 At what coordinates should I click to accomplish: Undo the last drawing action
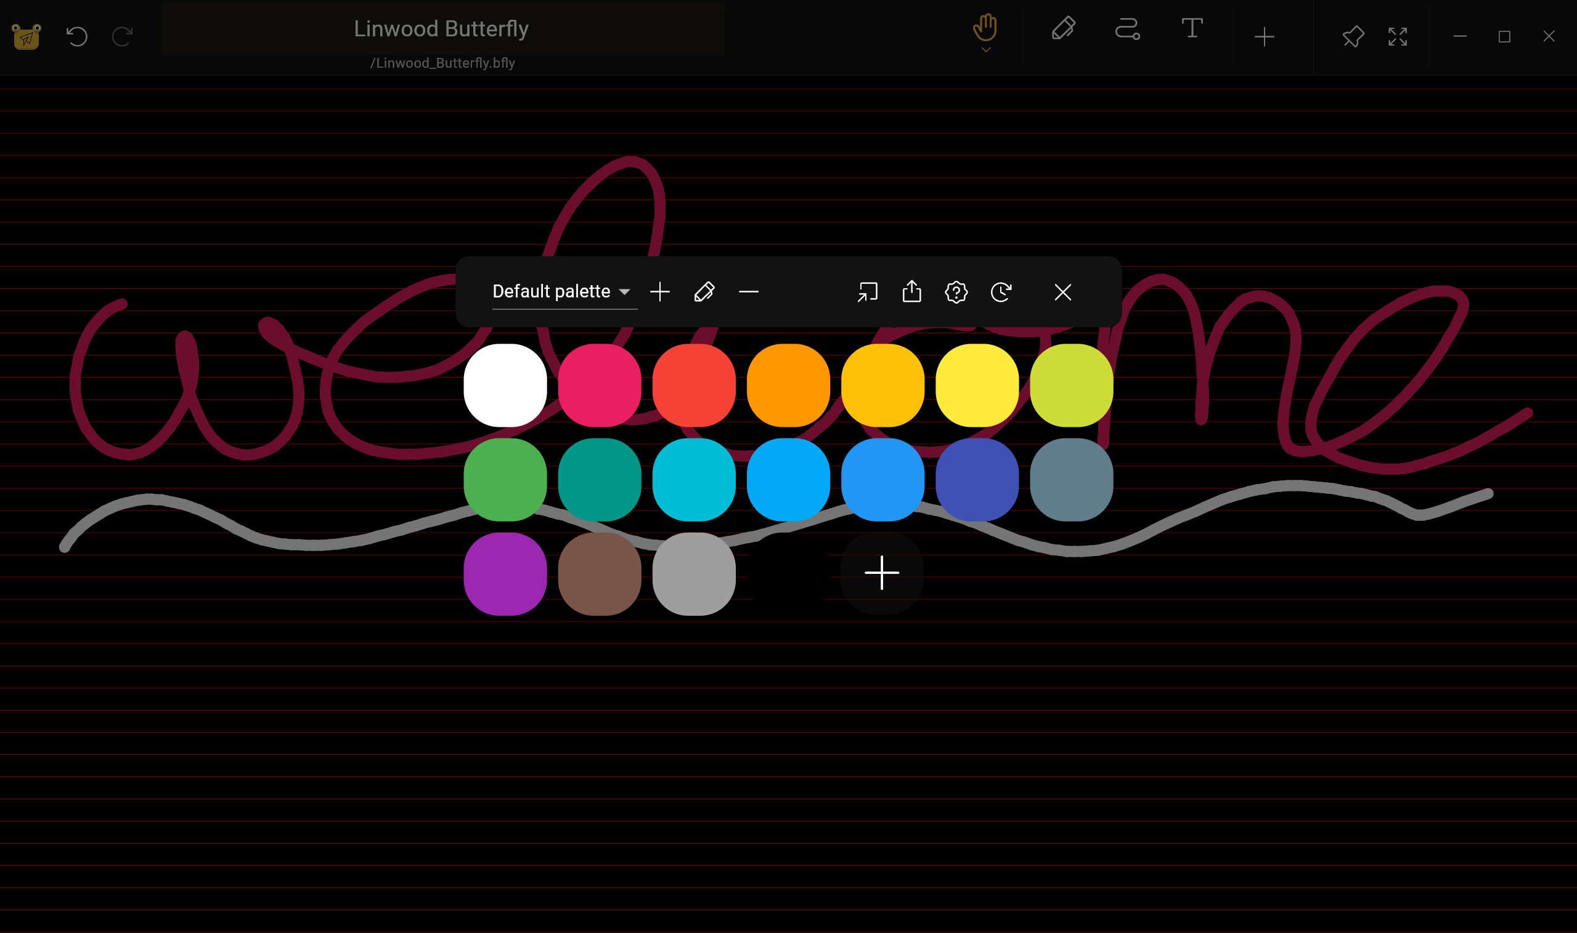76,37
